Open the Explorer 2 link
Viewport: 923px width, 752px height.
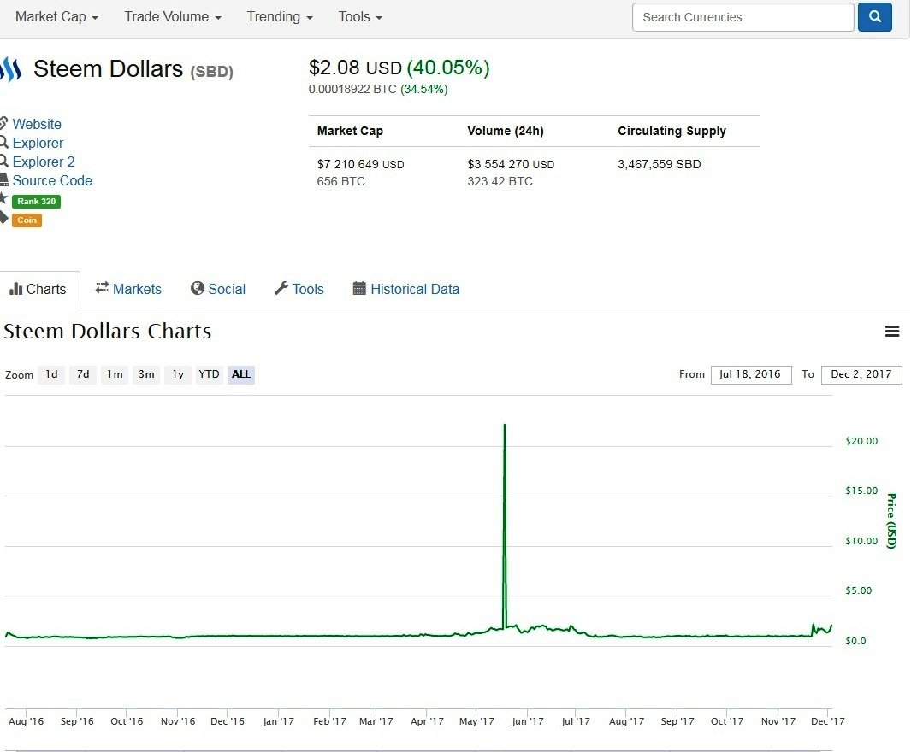[44, 162]
